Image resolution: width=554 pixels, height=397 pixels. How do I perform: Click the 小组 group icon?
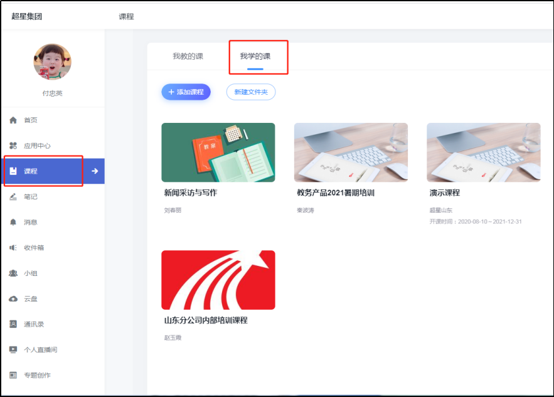coord(13,273)
